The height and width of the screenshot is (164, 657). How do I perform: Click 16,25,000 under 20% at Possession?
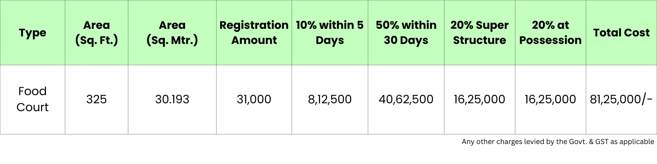[x=551, y=99]
